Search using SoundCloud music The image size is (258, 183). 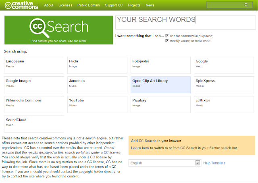pyautogui.click(x=34, y=124)
